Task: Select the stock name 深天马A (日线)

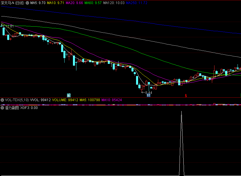Action: tap(12, 3)
